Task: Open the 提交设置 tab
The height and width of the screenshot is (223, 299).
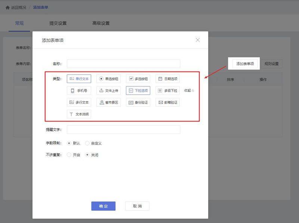Action: click(x=58, y=23)
